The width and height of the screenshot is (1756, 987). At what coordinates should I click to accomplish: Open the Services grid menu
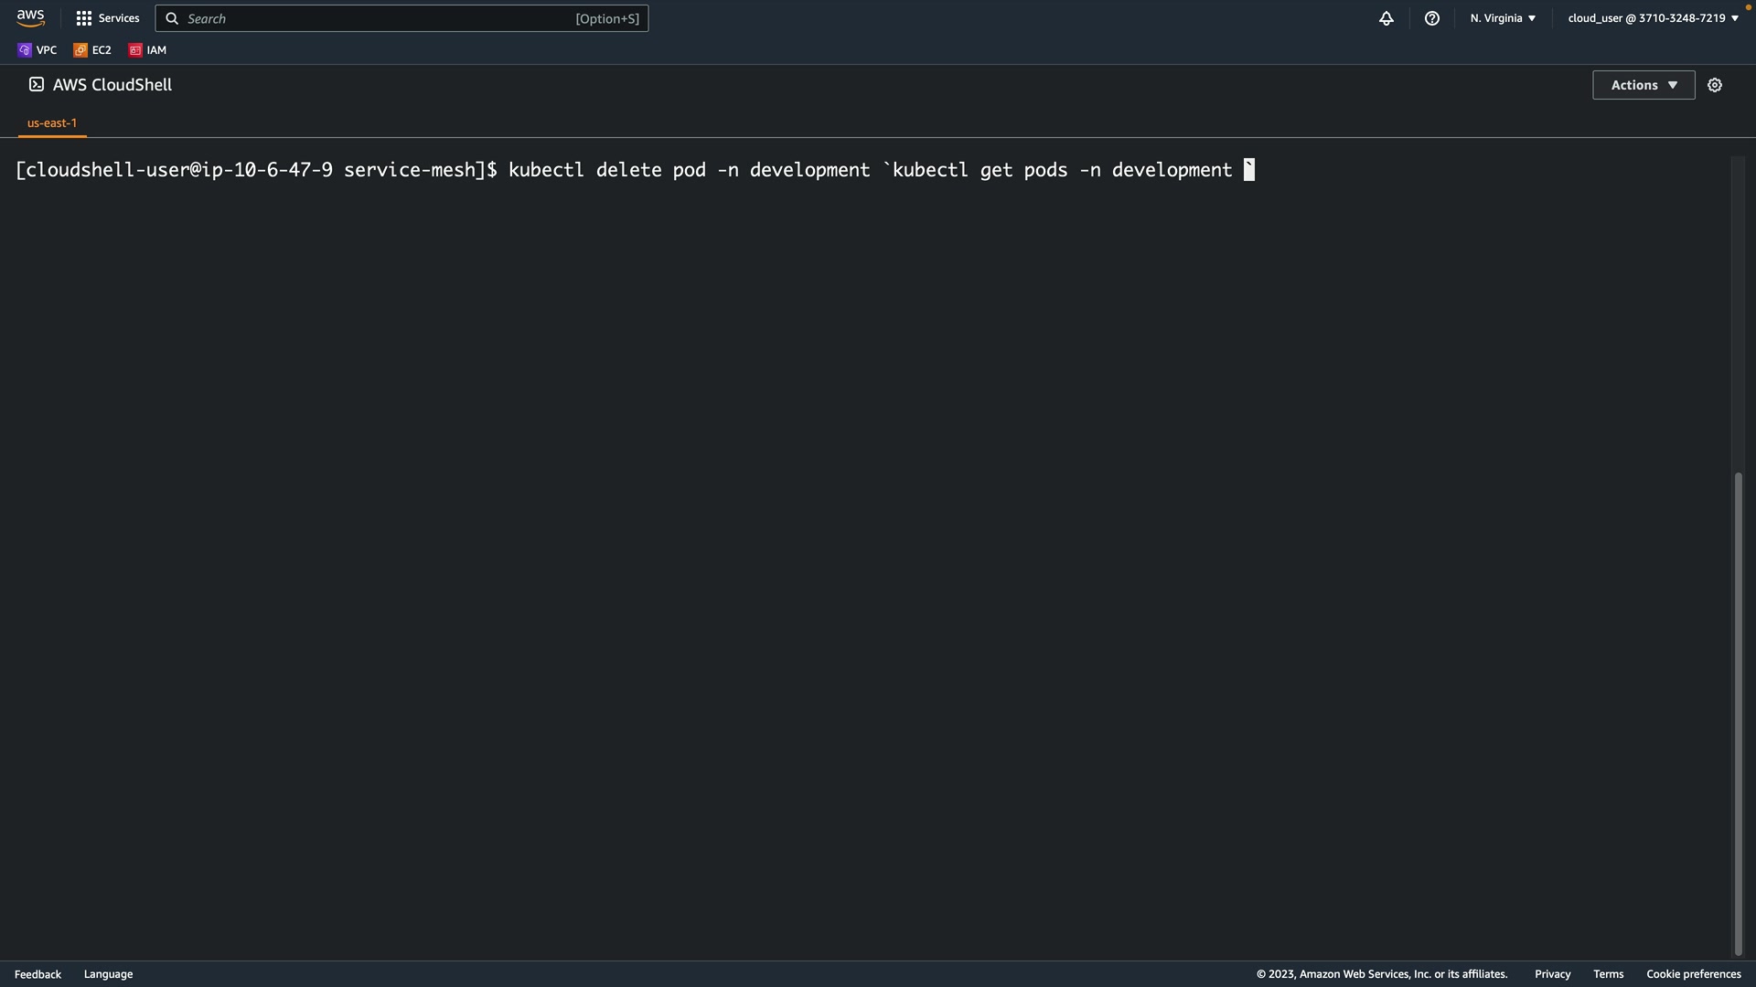click(x=108, y=18)
